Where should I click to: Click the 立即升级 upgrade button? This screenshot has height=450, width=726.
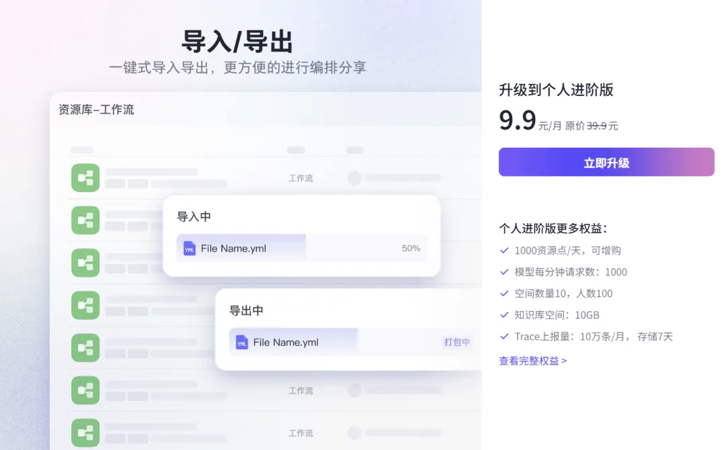point(606,162)
